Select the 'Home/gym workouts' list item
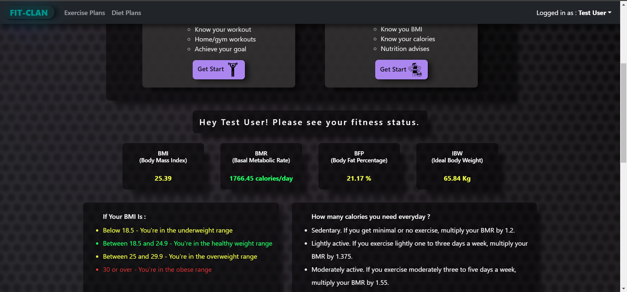This screenshot has width=627, height=292. (225, 39)
